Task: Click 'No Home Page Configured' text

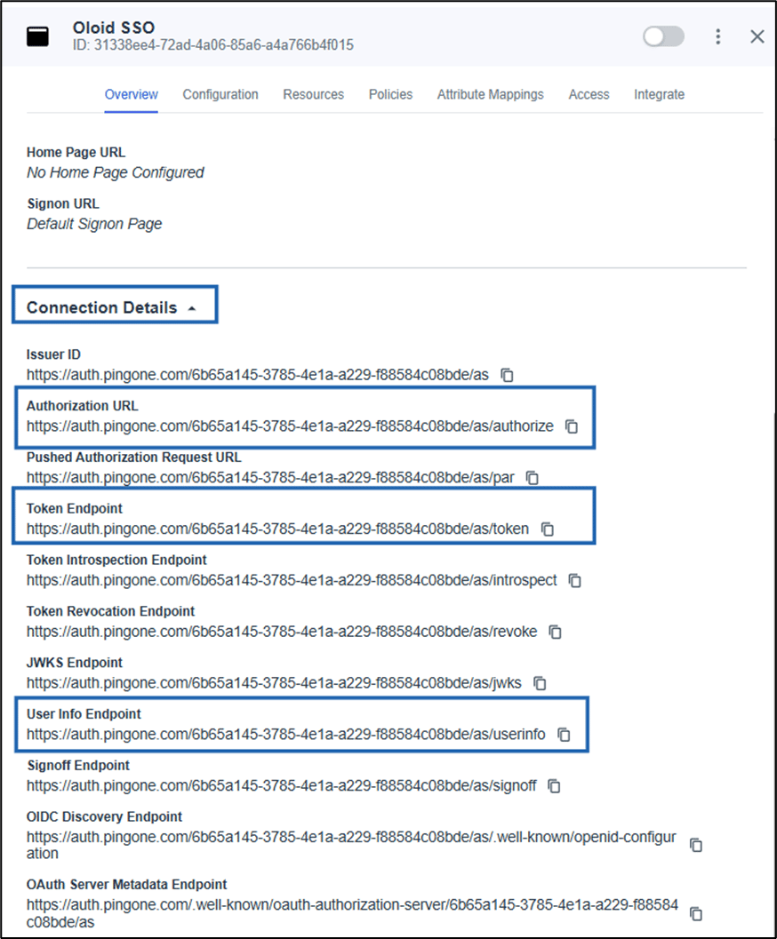Action: coord(115,172)
